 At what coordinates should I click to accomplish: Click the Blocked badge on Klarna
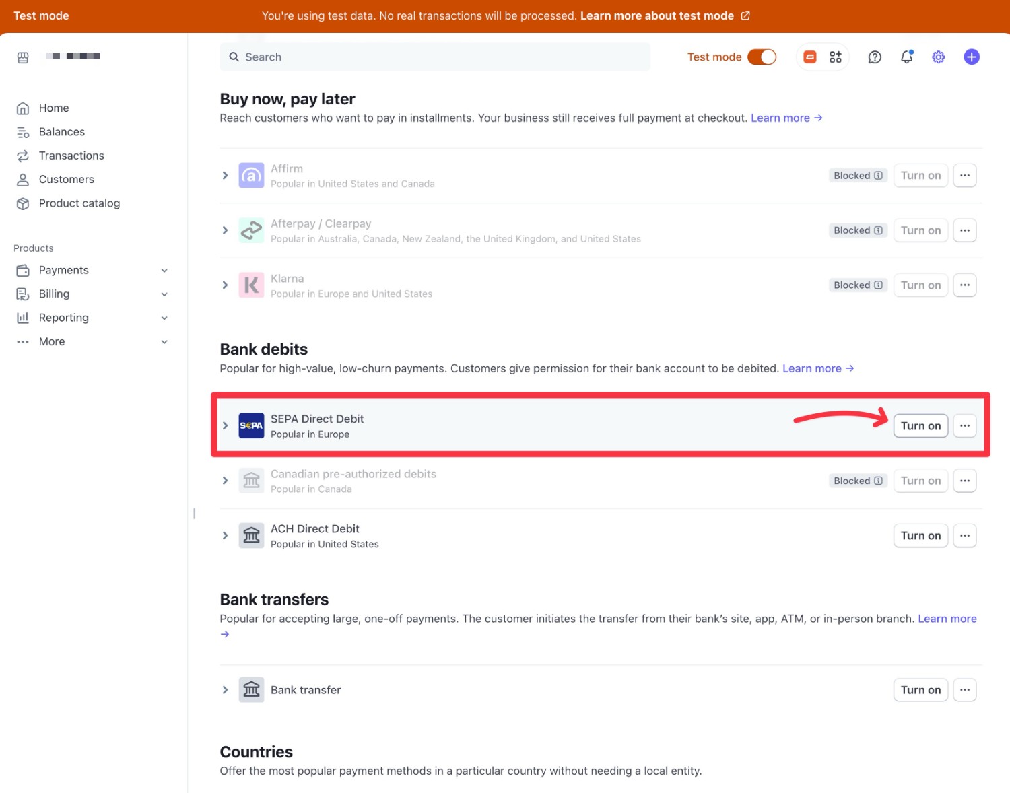click(858, 285)
